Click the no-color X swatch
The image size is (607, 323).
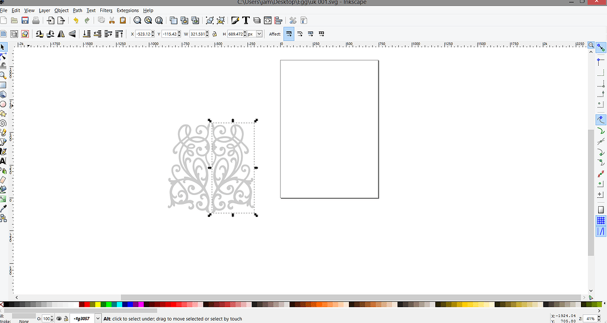tap(2, 305)
